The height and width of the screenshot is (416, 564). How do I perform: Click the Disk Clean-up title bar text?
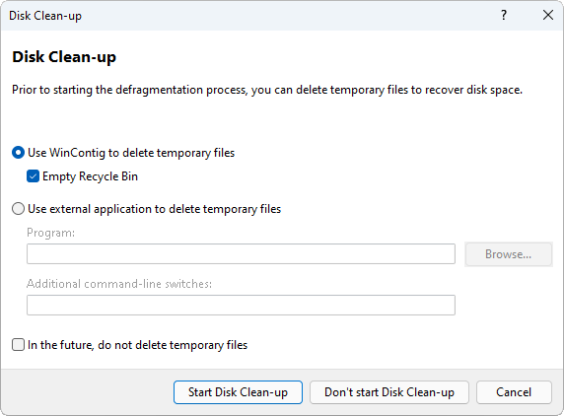pos(45,16)
